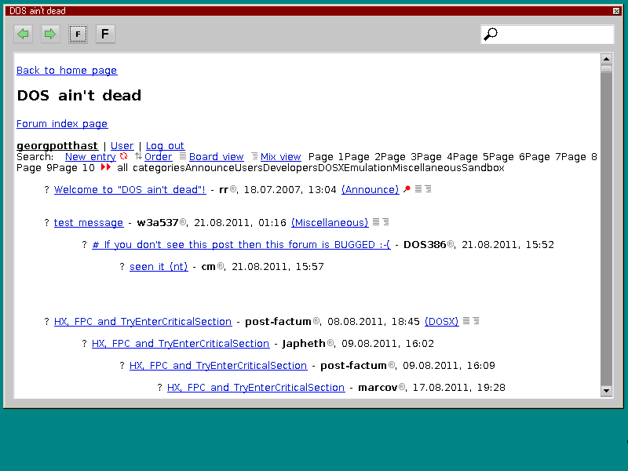Close the DOS ain't dead window
This screenshot has height=471, width=628.
(616, 11)
